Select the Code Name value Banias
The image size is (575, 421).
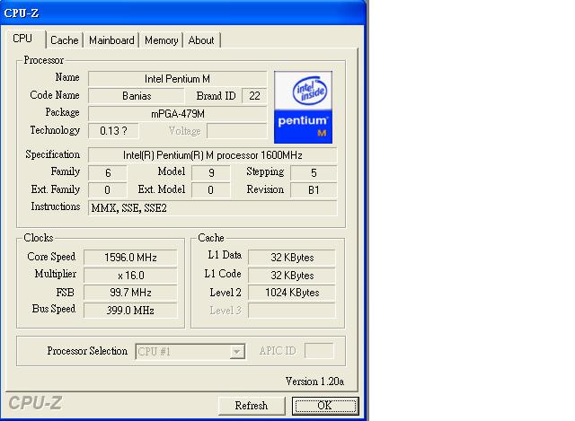(137, 96)
